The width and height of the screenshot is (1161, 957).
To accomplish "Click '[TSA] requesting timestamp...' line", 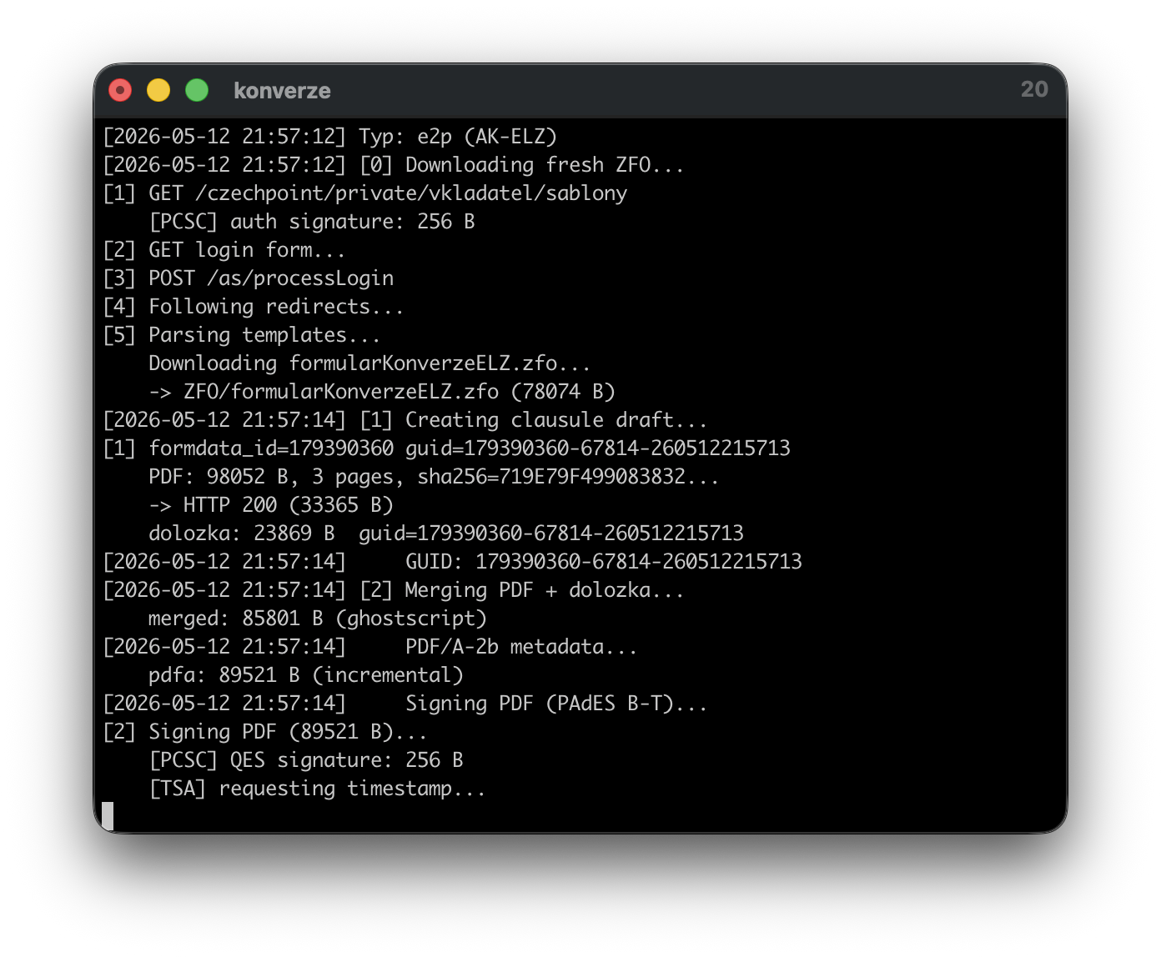I will (x=318, y=789).
